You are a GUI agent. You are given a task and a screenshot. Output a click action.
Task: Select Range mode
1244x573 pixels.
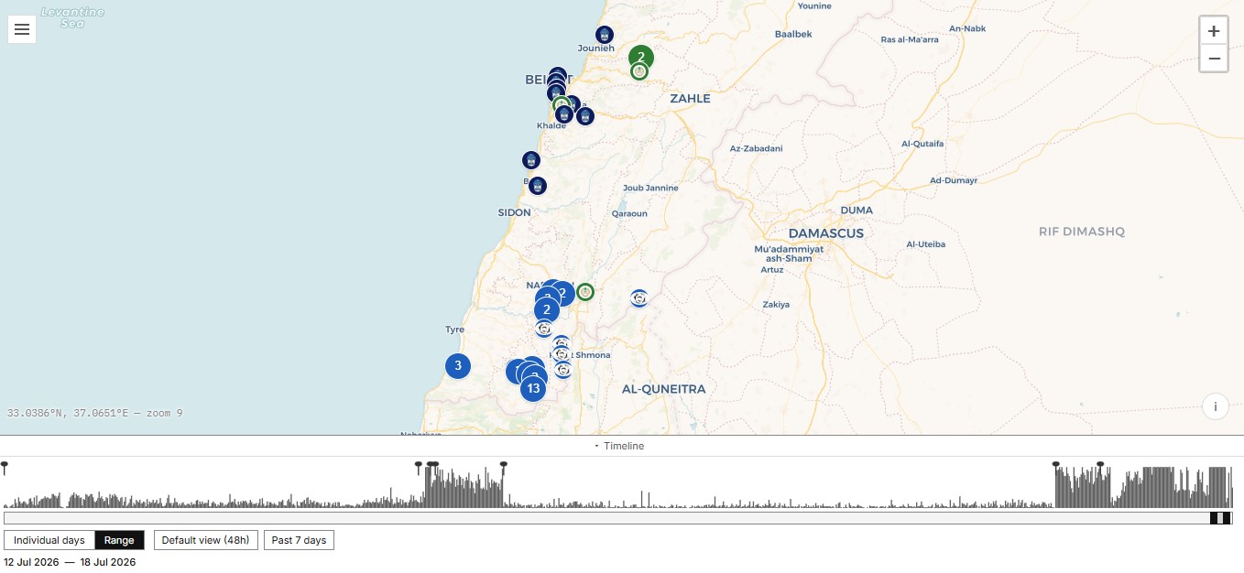click(119, 540)
